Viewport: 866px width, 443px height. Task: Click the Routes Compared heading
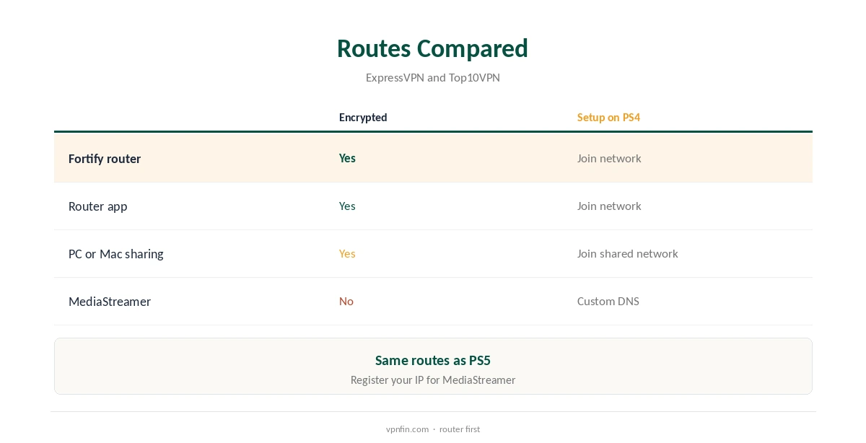[x=432, y=48]
